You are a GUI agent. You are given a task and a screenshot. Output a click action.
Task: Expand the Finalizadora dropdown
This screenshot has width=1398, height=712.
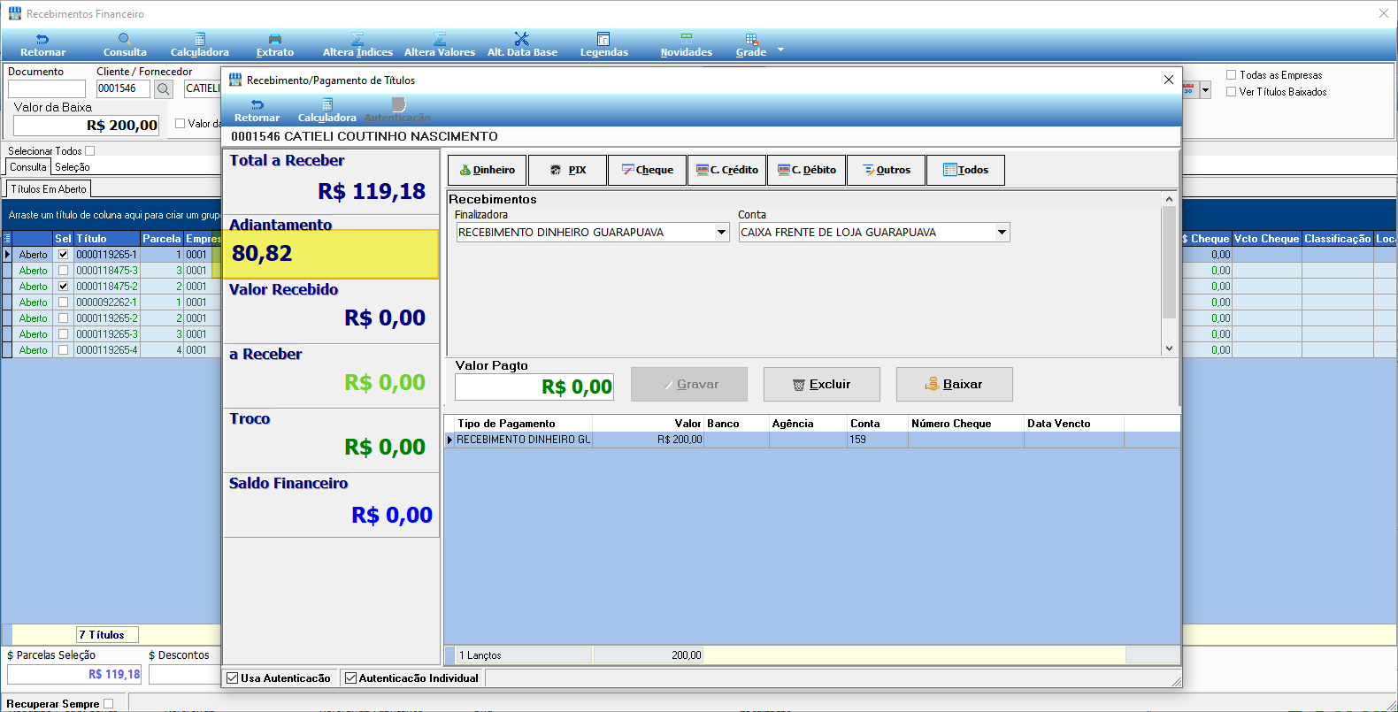point(722,233)
